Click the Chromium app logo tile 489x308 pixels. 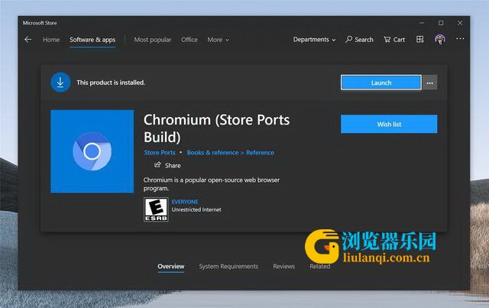pos(92,151)
